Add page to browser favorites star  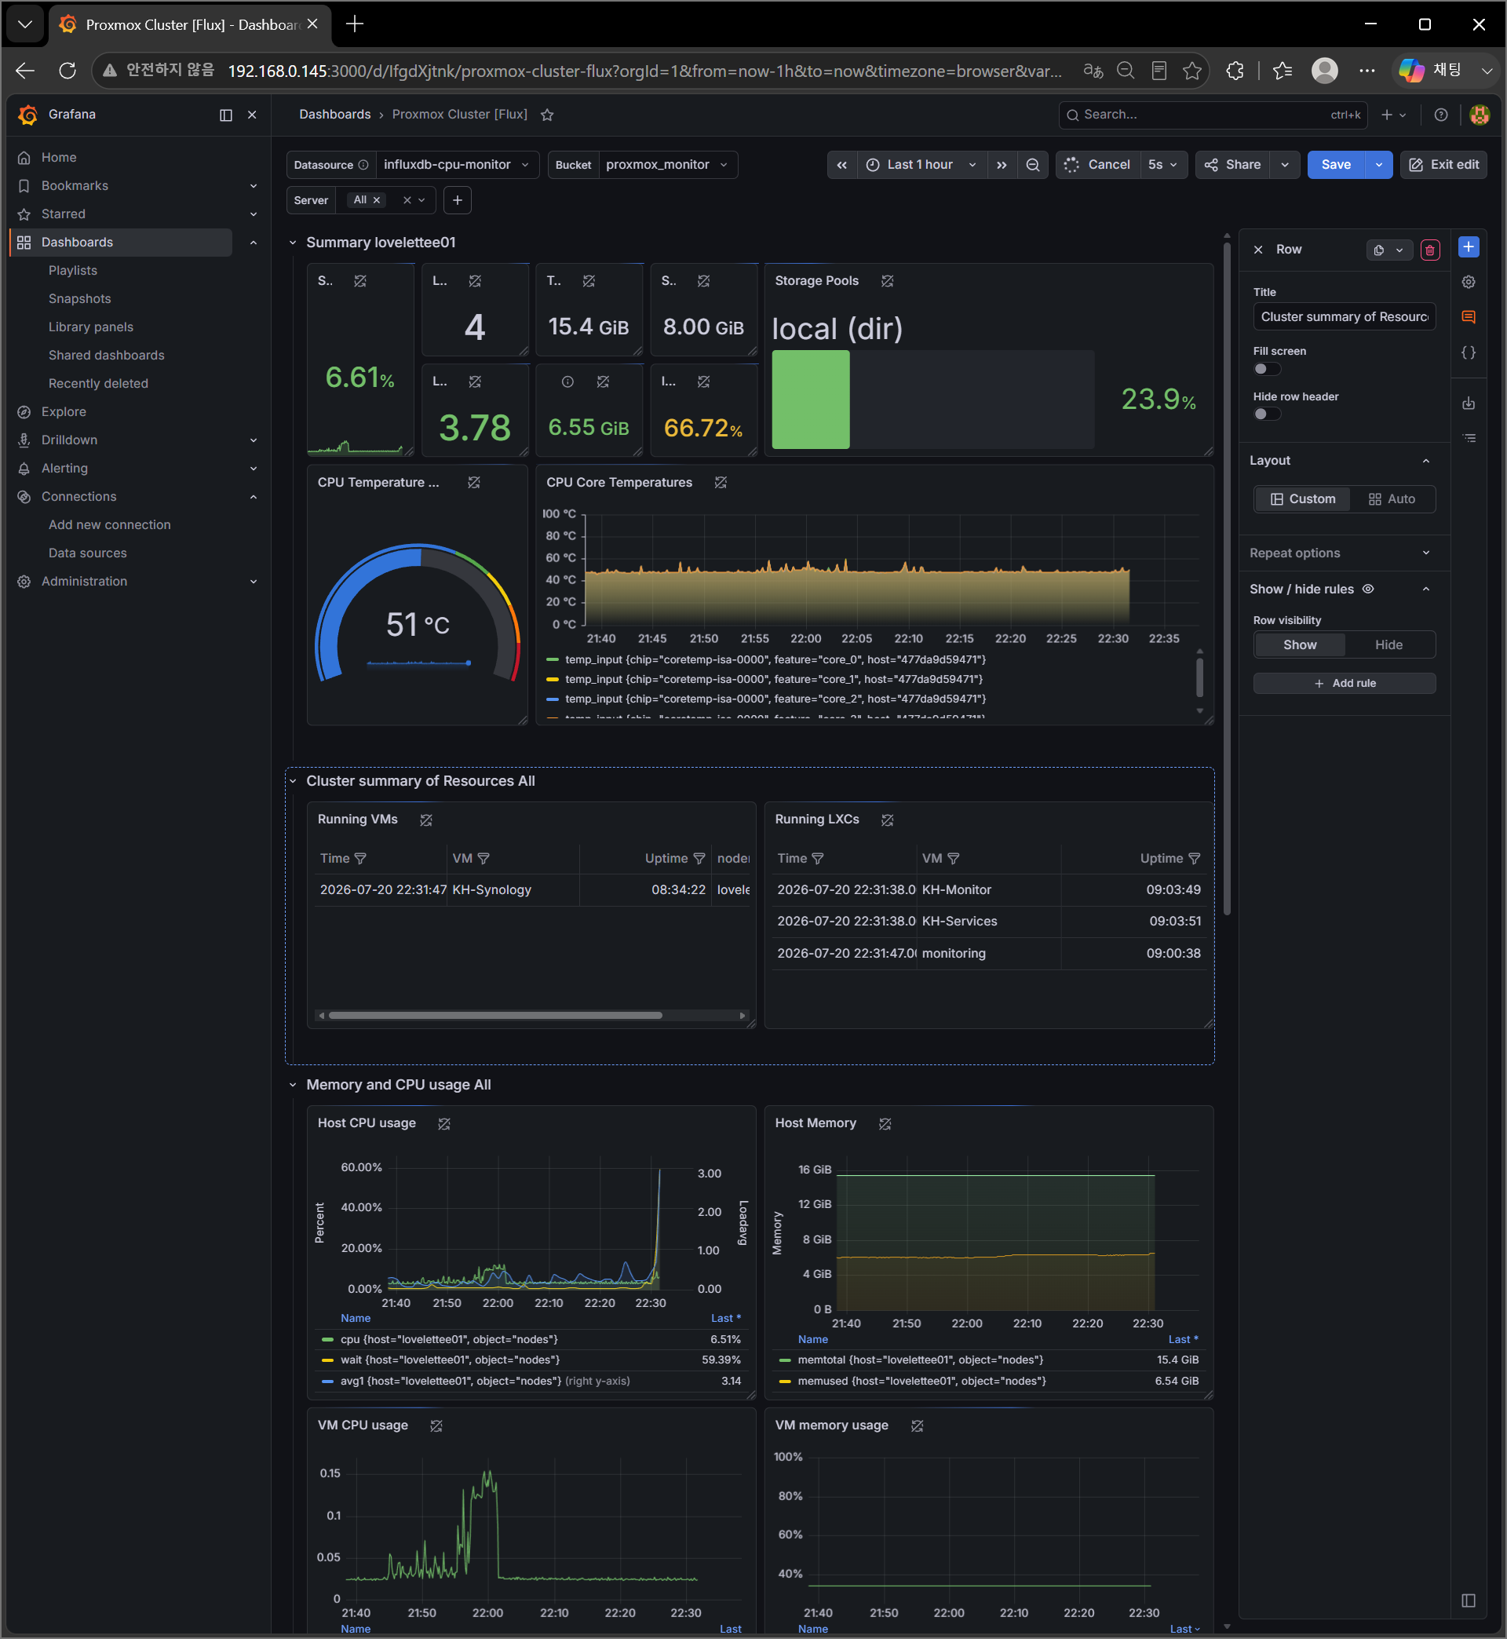(x=1192, y=71)
